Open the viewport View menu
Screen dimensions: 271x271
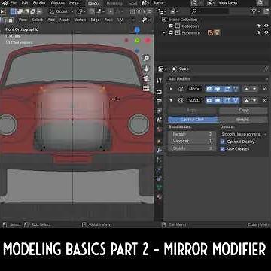point(23,20)
